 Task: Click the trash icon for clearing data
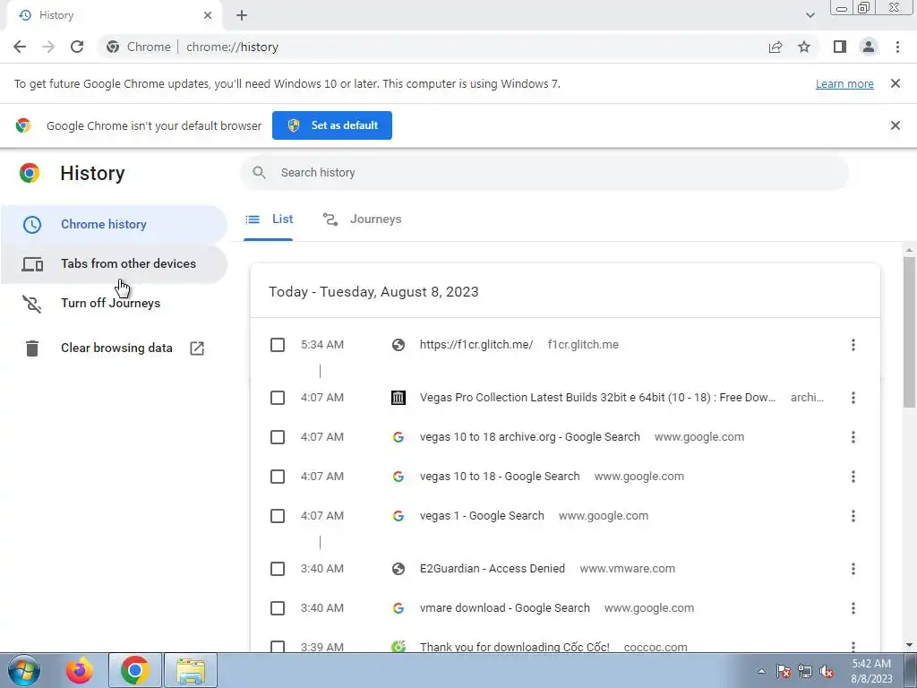32,348
